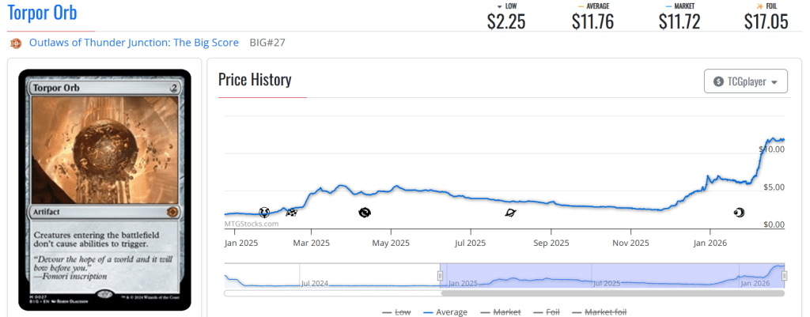The width and height of the screenshot is (810, 317).
Task: Click the planet set marker near August 2025
Action: click(x=510, y=212)
